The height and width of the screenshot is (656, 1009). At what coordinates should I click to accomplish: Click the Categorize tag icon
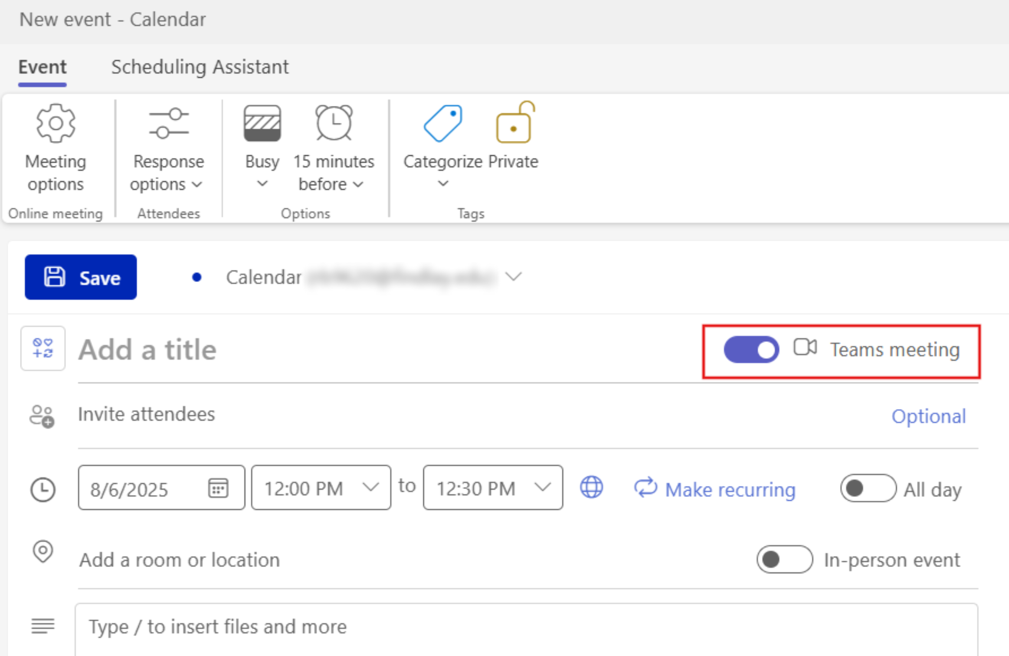click(x=443, y=124)
